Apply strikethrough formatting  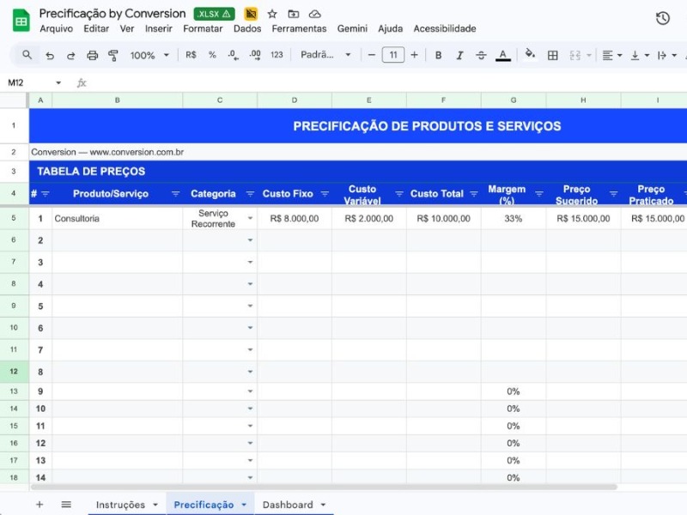[x=481, y=55]
